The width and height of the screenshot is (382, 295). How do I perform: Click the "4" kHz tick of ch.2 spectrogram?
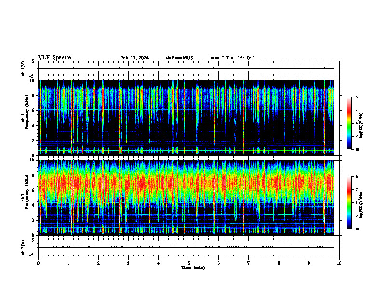coord(34,205)
